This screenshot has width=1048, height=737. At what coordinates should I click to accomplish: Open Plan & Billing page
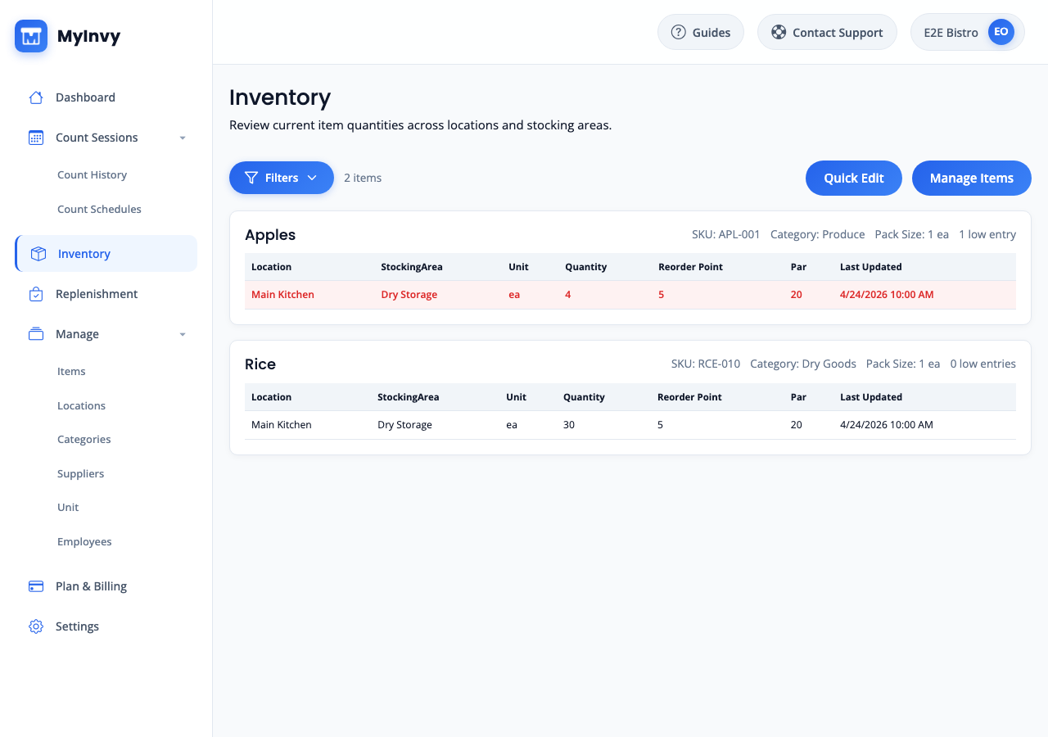[x=106, y=586]
